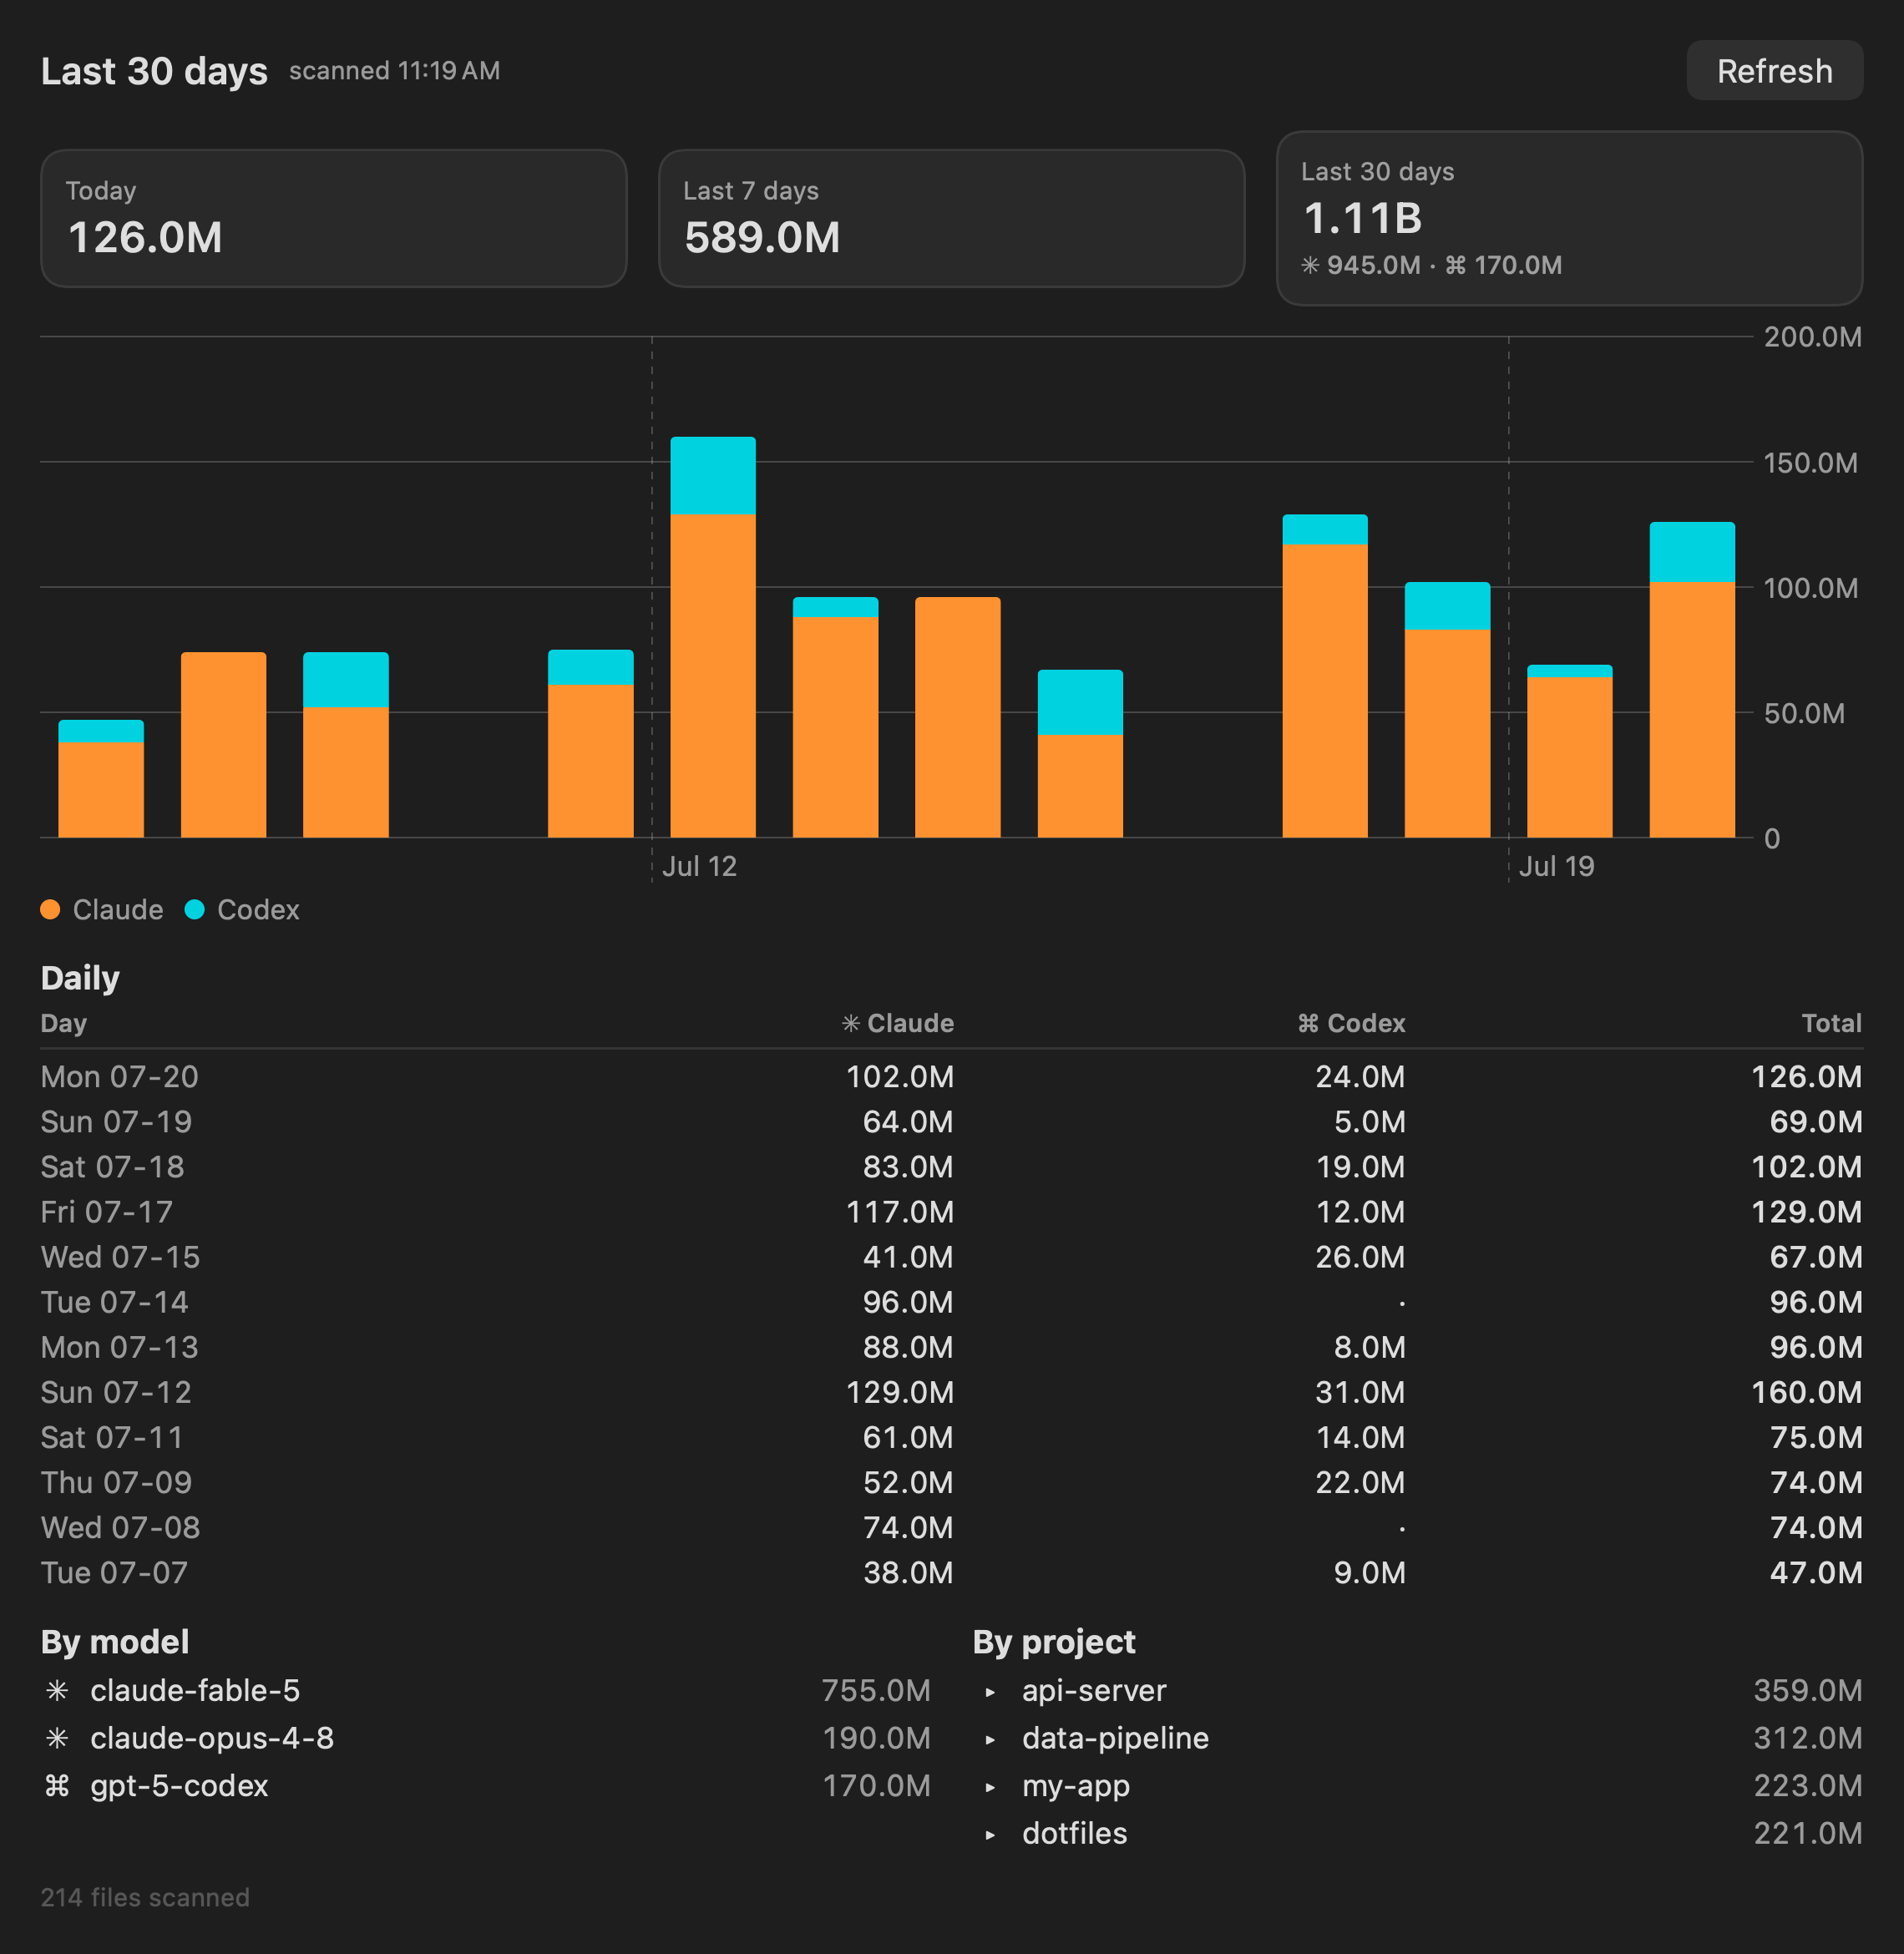Image resolution: width=1904 pixels, height=1954 pixels.
Task: Click the 312.0M data-pipeline value
Action: pyautogui.click(x=1808, y=1738)
